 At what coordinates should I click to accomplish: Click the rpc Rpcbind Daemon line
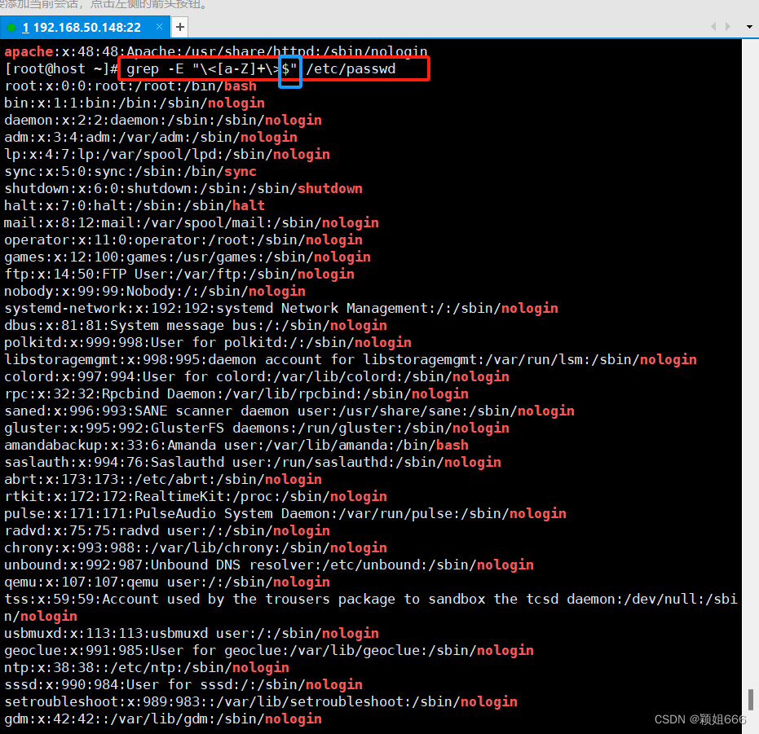pyautogui.click(x=236, y=393)
